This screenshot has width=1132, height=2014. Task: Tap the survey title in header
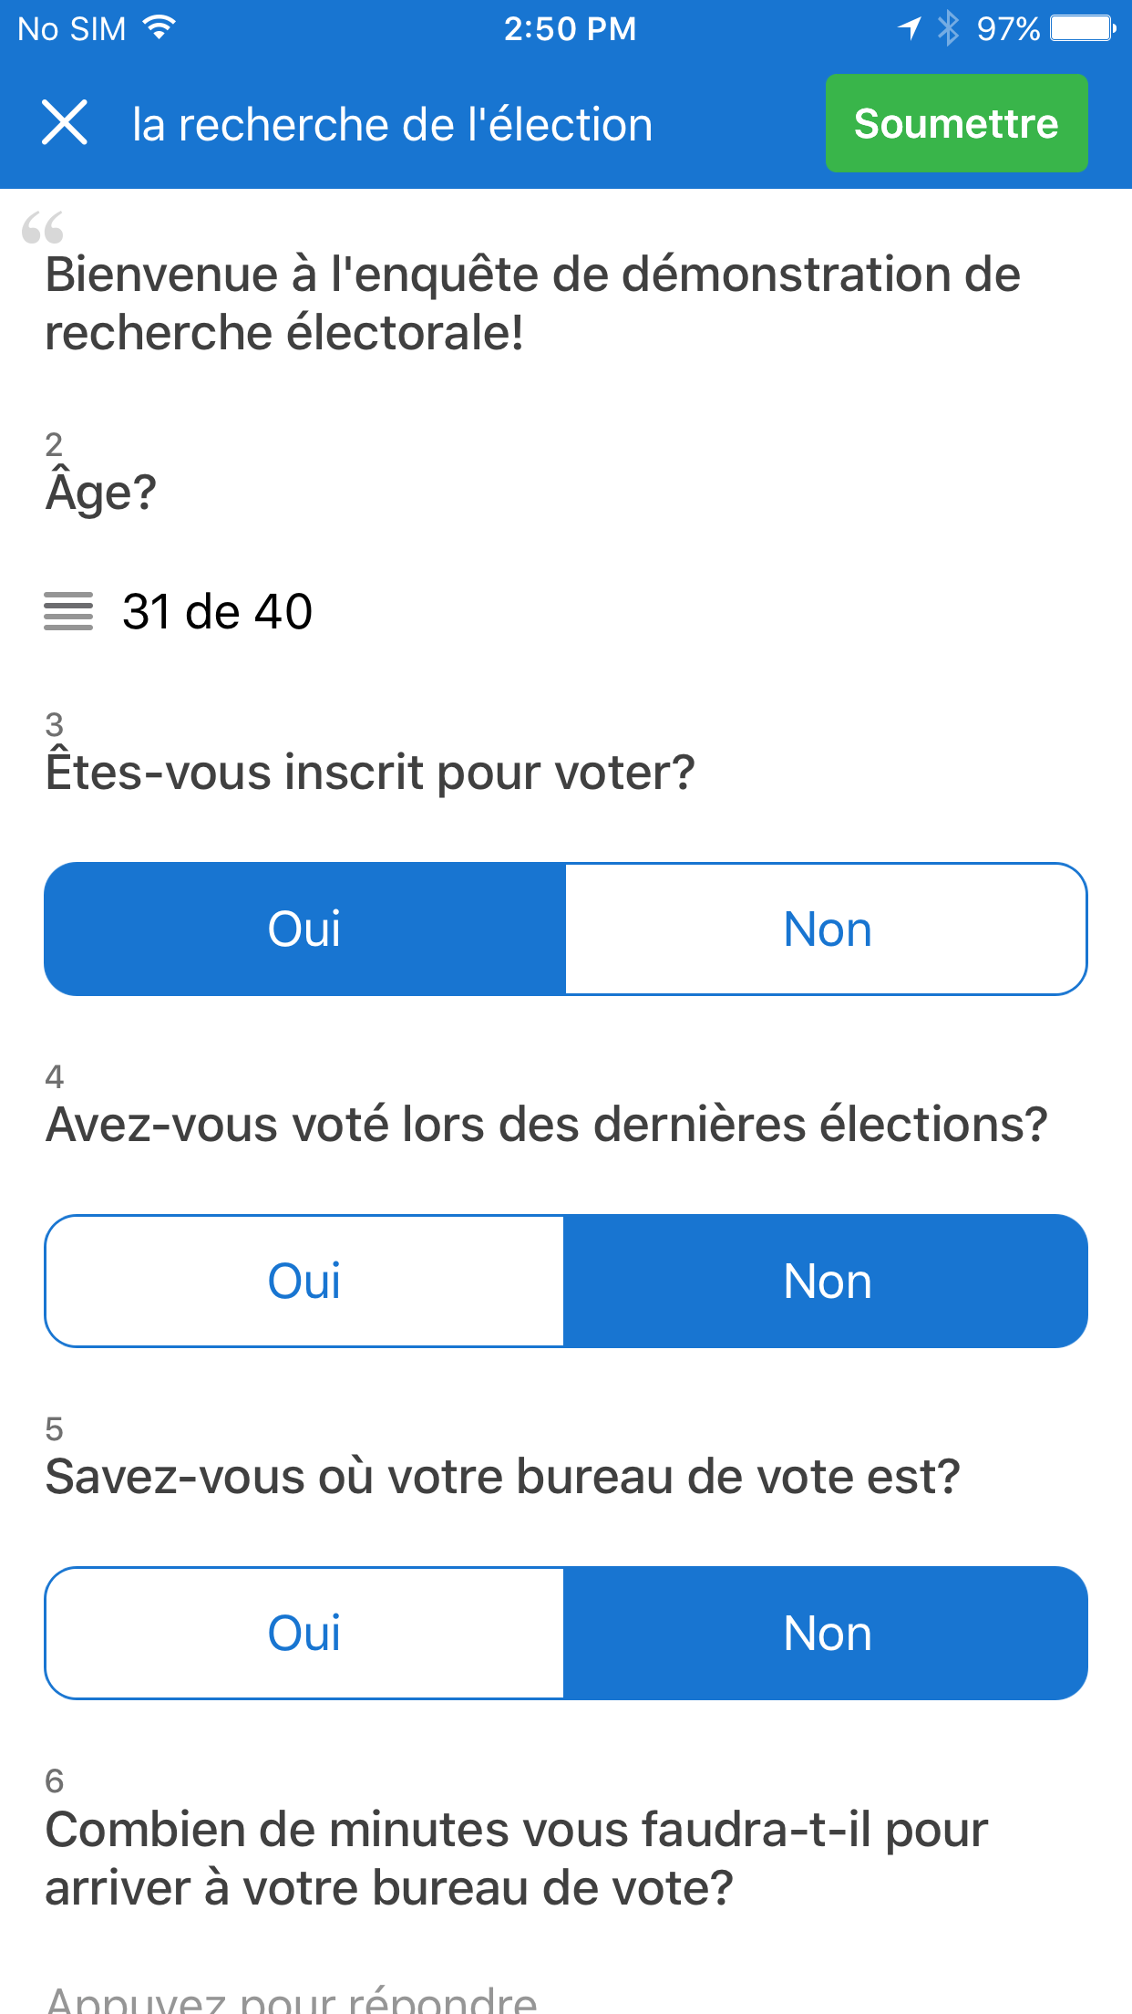coord(392,124)
